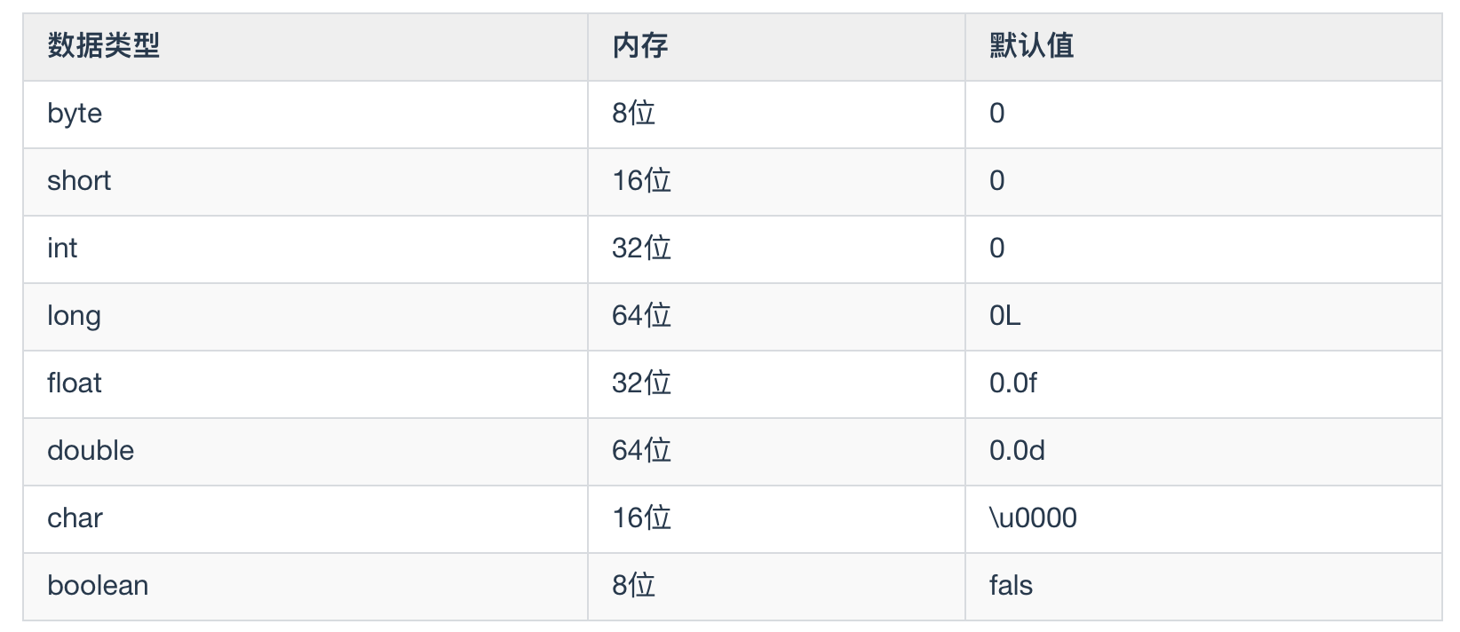Click the 内存 column header
Image resolution: width=1460 pixels, height=632 pixels.
coord(639,46)
